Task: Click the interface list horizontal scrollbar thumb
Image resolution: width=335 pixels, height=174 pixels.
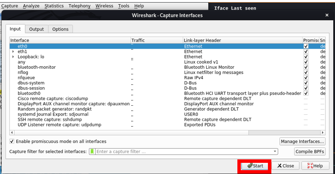Action: (132, 133)
